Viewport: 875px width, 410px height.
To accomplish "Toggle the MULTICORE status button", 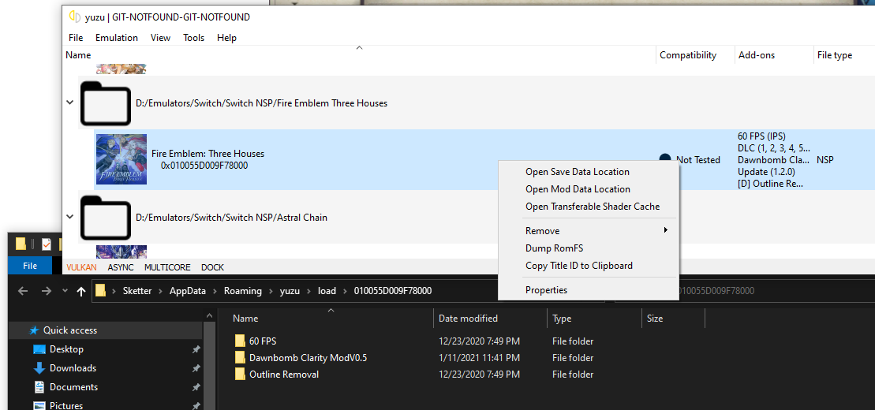I will pyautogui.click(x=167, y=267).
